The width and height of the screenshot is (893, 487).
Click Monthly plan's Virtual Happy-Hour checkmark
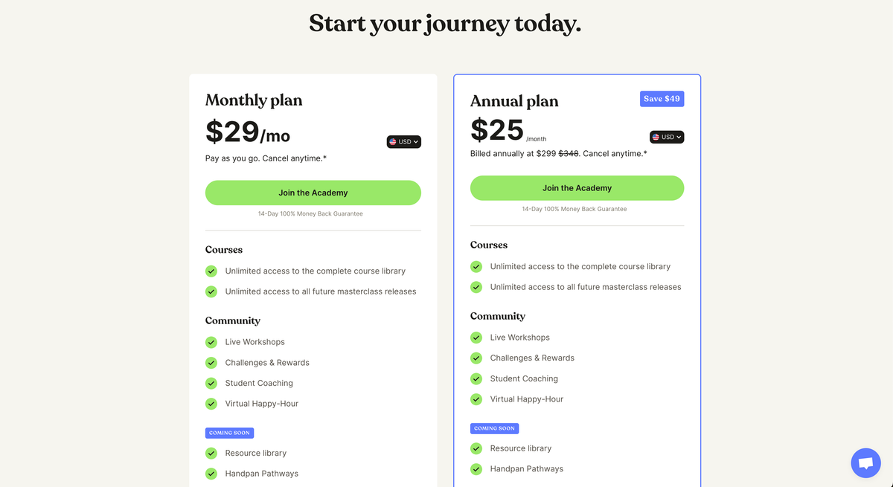[211, 404]
